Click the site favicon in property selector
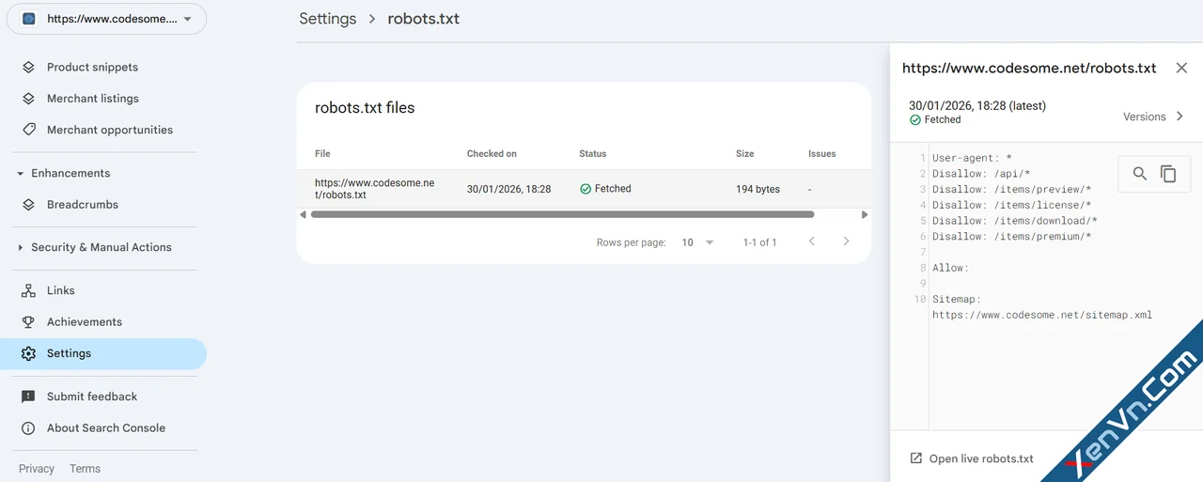 [28, 19]
